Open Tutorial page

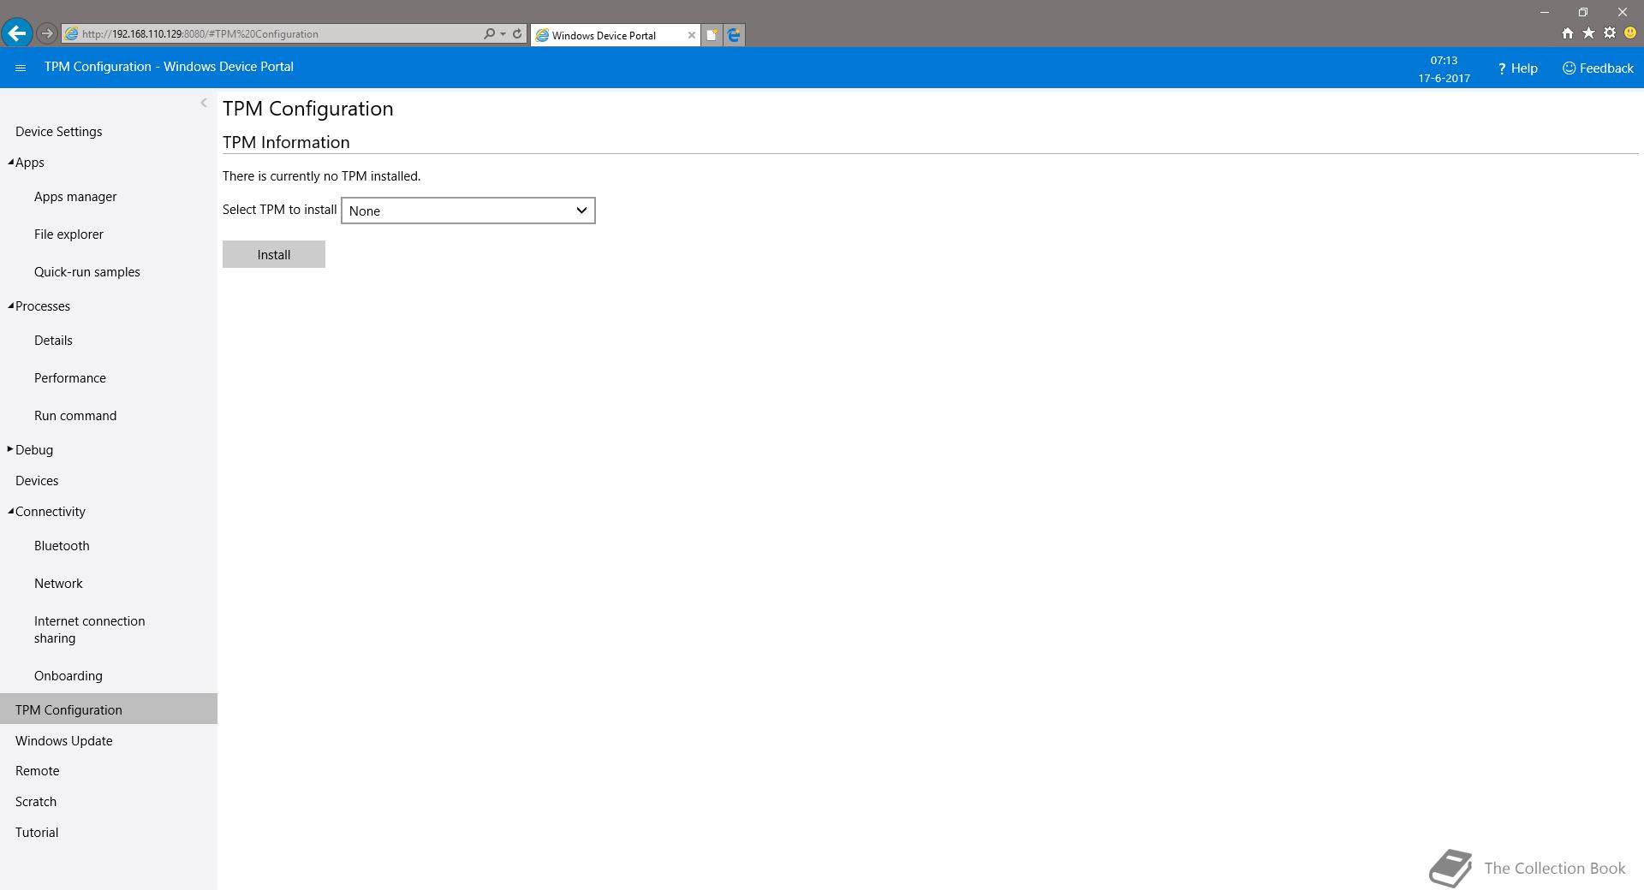[x=37, y=833]
